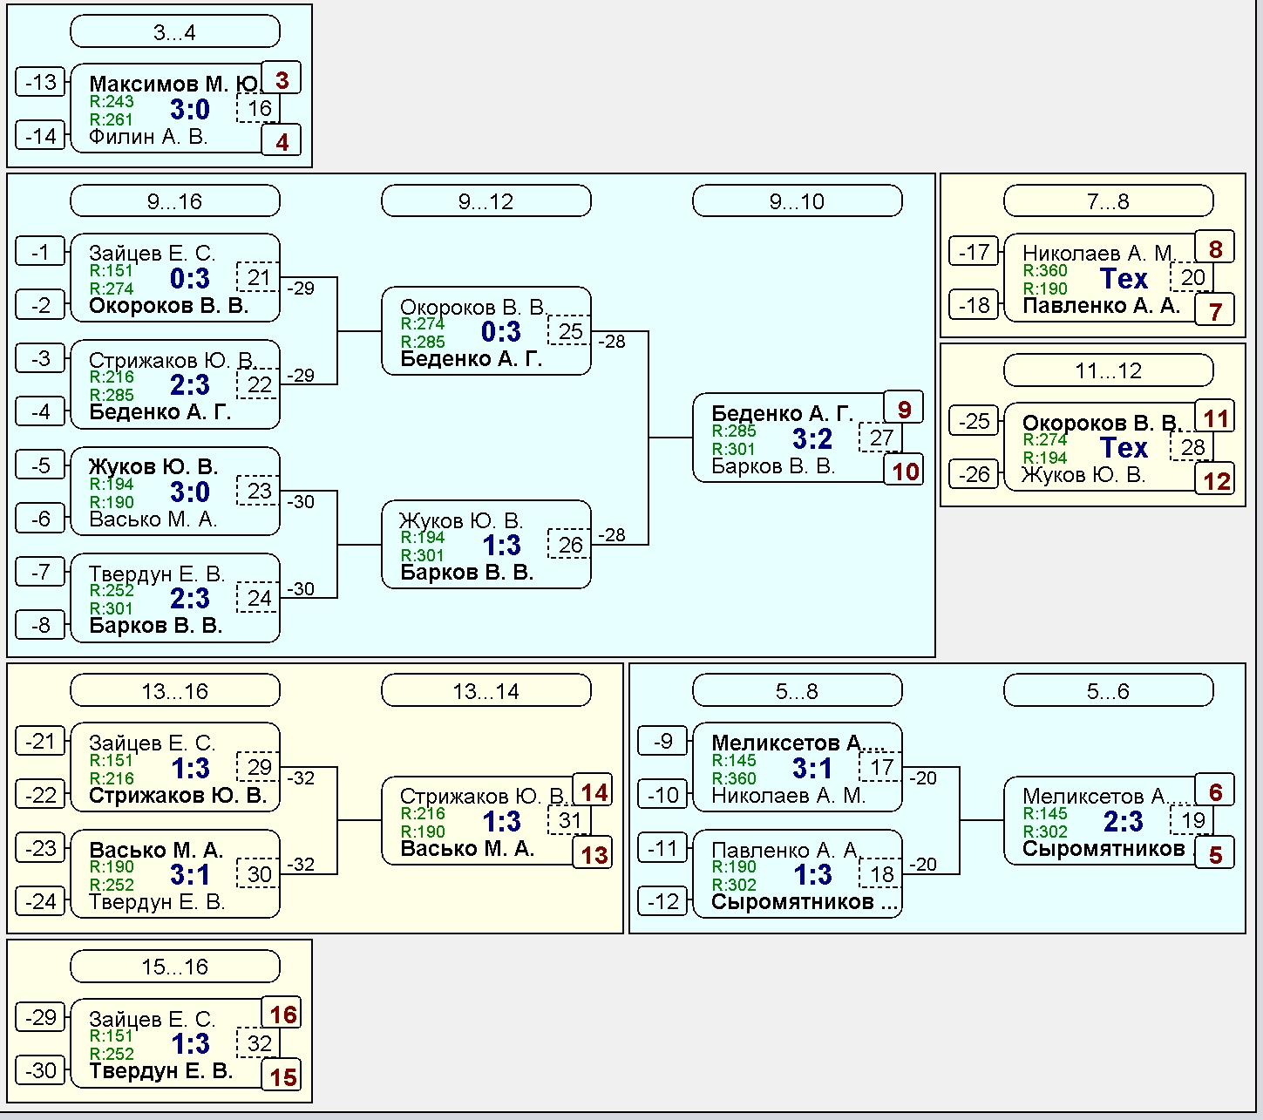The height and width of the screenshot is (1120, 1263).
Task: Select match number 21 box
Action: pyautogui.click(x=259, y=277)
